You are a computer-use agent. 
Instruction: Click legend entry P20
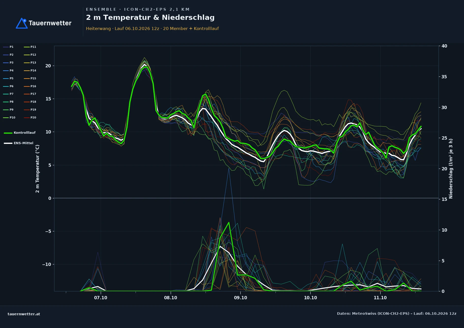click(x=30, y=117)
